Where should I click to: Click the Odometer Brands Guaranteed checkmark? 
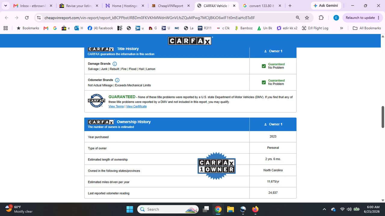click(264, 82)
